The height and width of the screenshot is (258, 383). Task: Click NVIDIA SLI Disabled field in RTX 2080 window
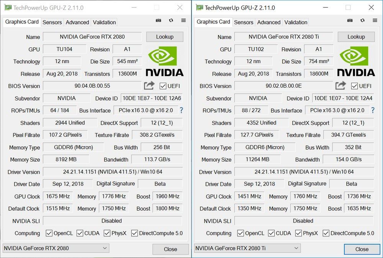[x=113, y=220]
